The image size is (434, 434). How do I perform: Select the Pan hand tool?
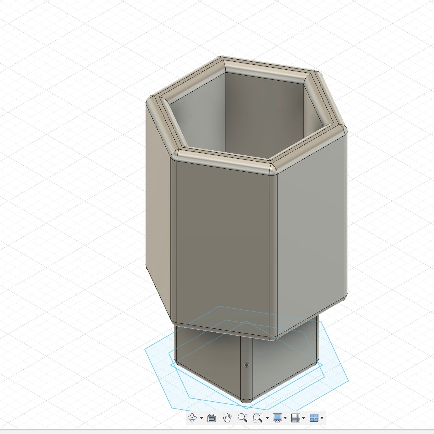click(x=227, y=418)
